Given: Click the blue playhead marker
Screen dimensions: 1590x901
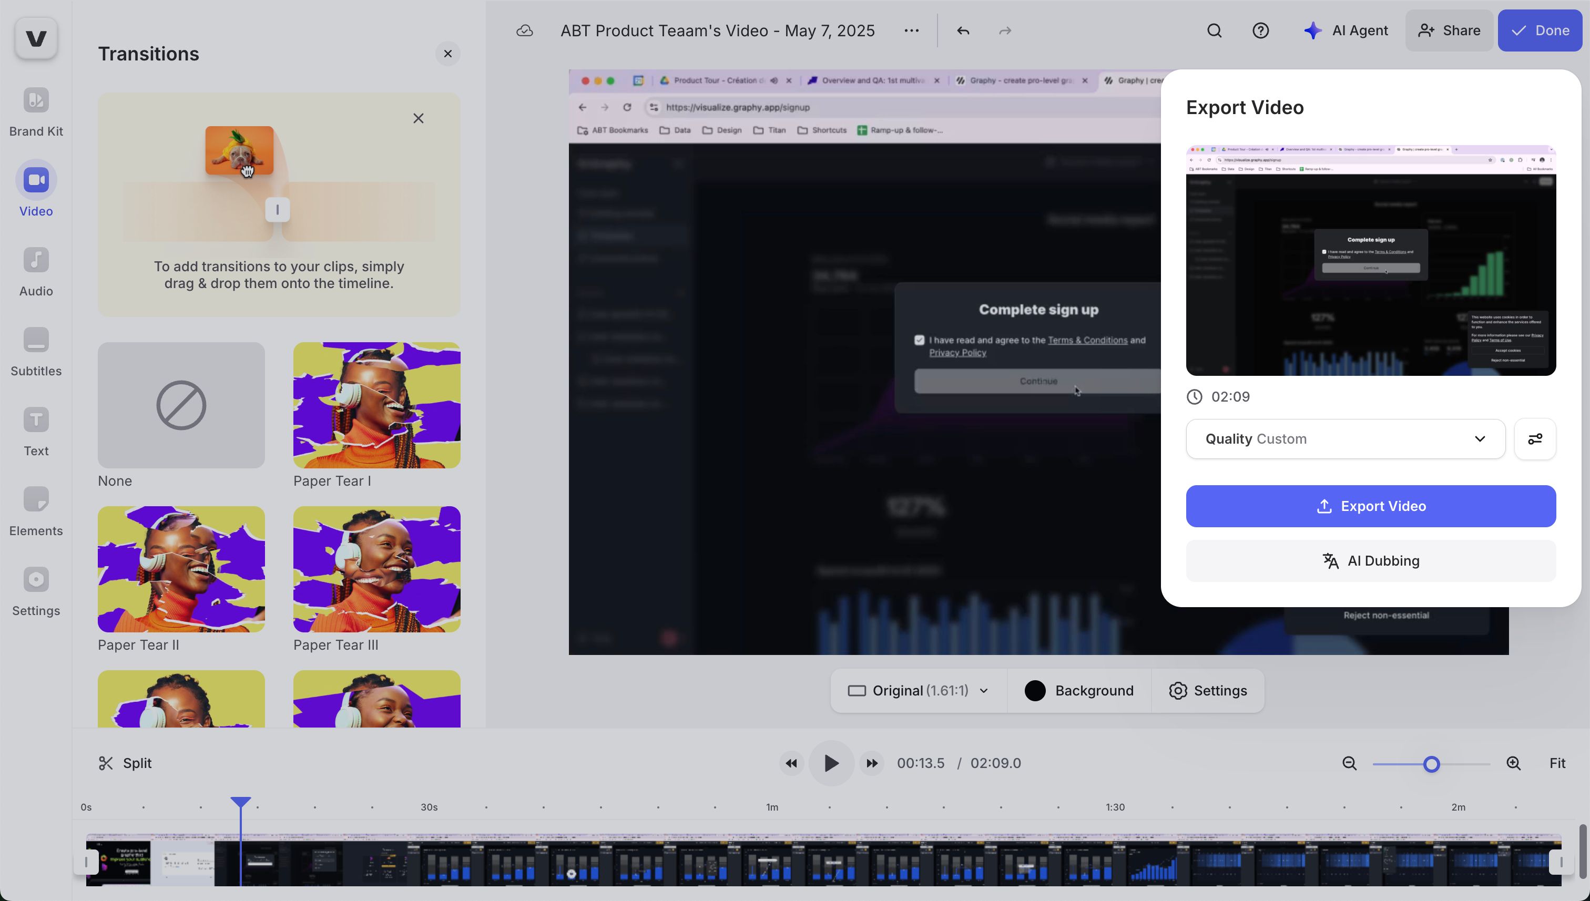Looking at the screenshot, I should 240,802.
